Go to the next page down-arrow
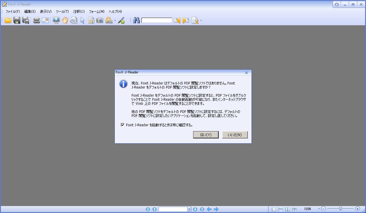The height and width of the screenshot is (213, 366). point(195,209)
